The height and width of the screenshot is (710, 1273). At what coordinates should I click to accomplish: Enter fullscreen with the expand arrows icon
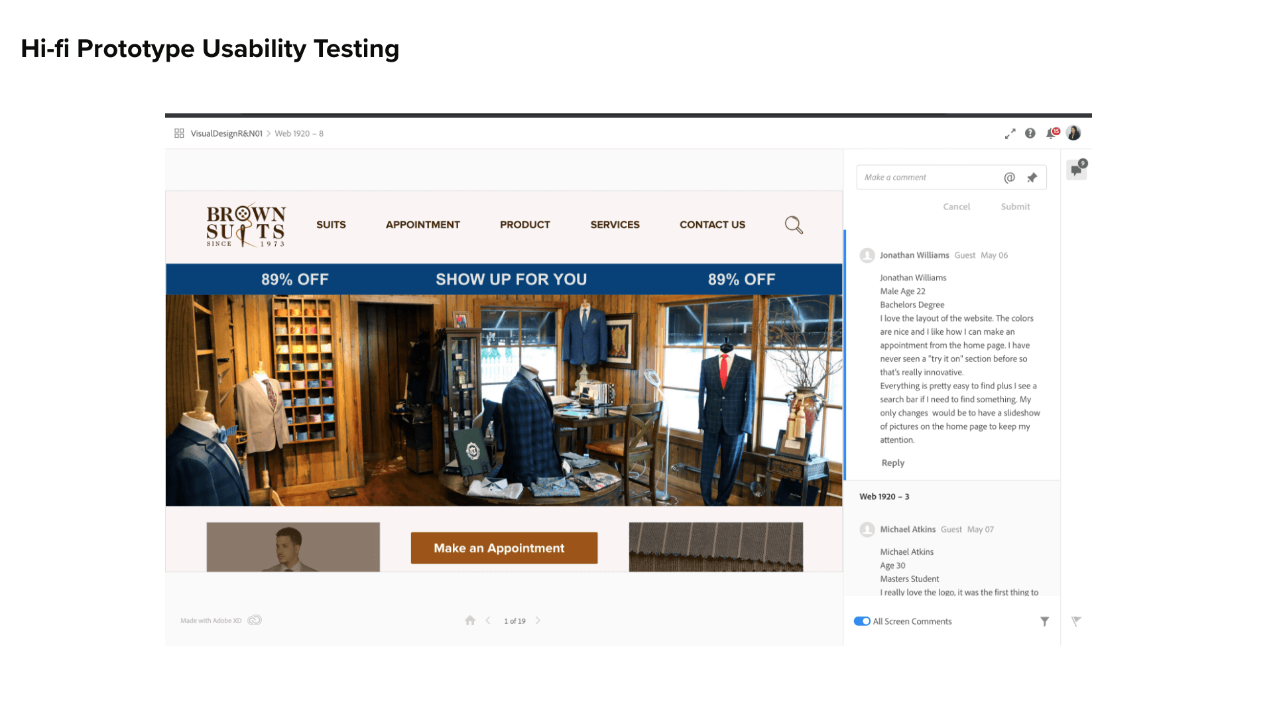1010,134
